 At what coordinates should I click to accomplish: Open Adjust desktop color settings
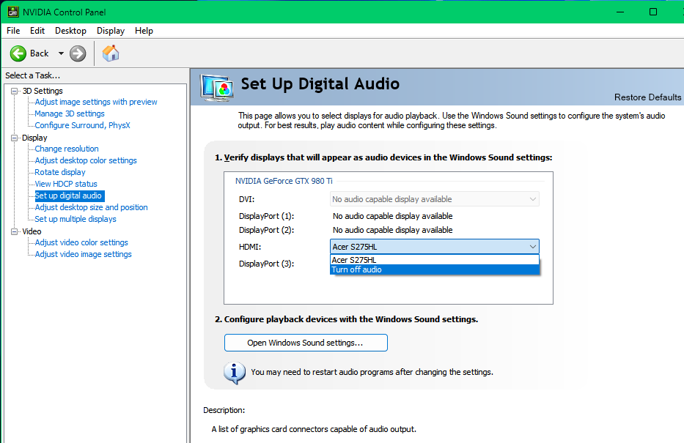point(86,161)
